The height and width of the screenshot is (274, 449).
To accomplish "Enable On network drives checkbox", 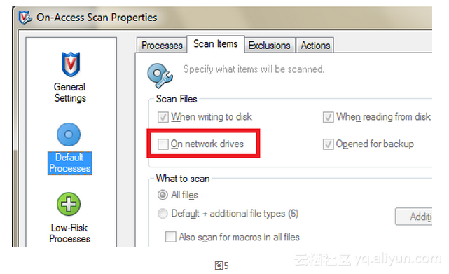I will point(163,144).
